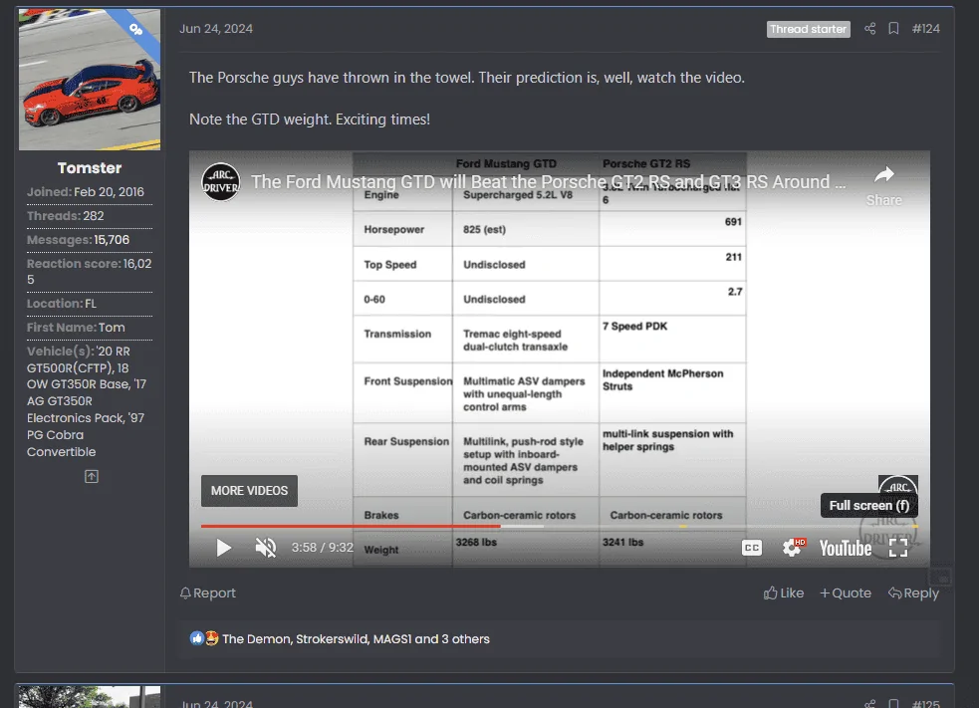Bookmark post #124
The height and width of the screenshot is (708, 979).
point(893,29)
